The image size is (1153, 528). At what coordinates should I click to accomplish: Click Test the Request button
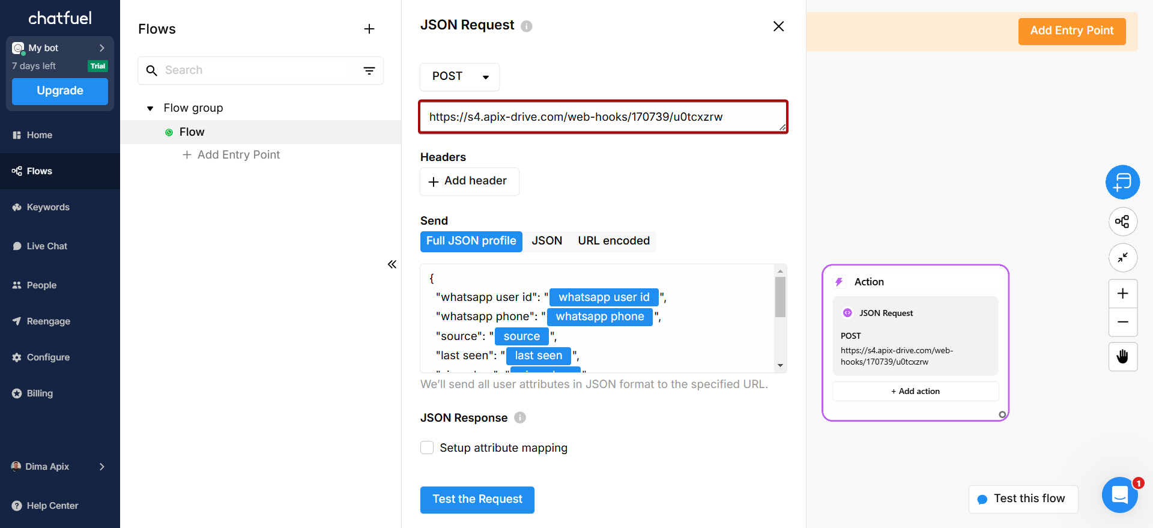pyautogui.click(x=477, y=500)
